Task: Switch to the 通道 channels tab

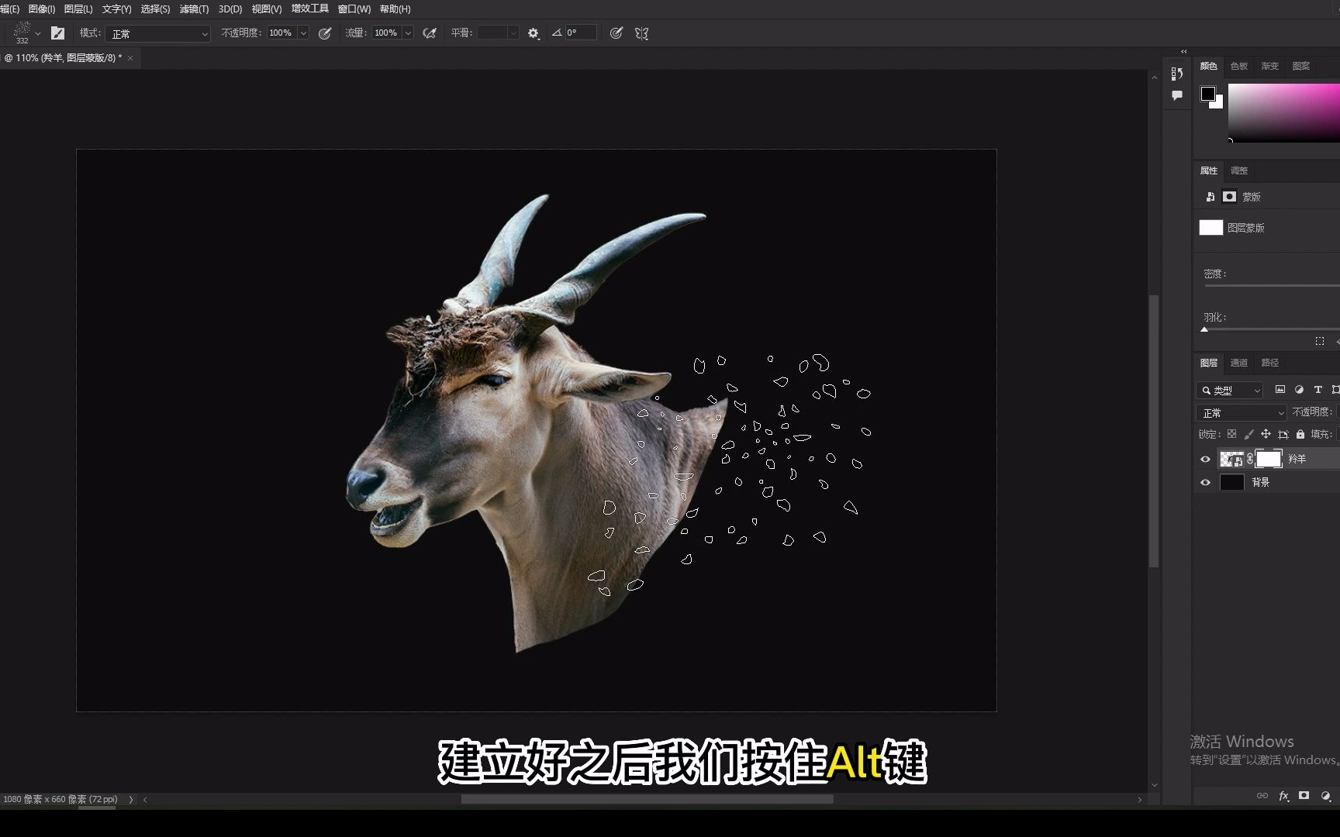Action: click(x=1239, y=363)
